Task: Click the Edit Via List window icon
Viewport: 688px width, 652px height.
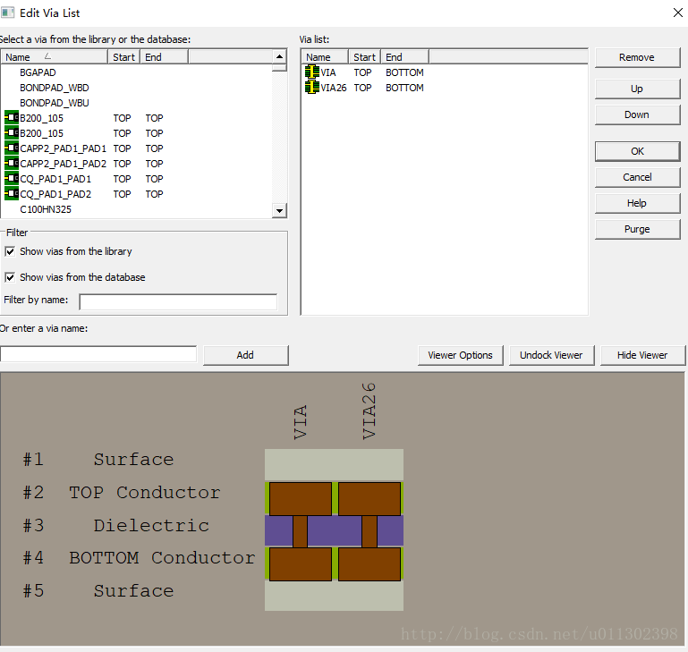Action: click(x=9, y=13)
